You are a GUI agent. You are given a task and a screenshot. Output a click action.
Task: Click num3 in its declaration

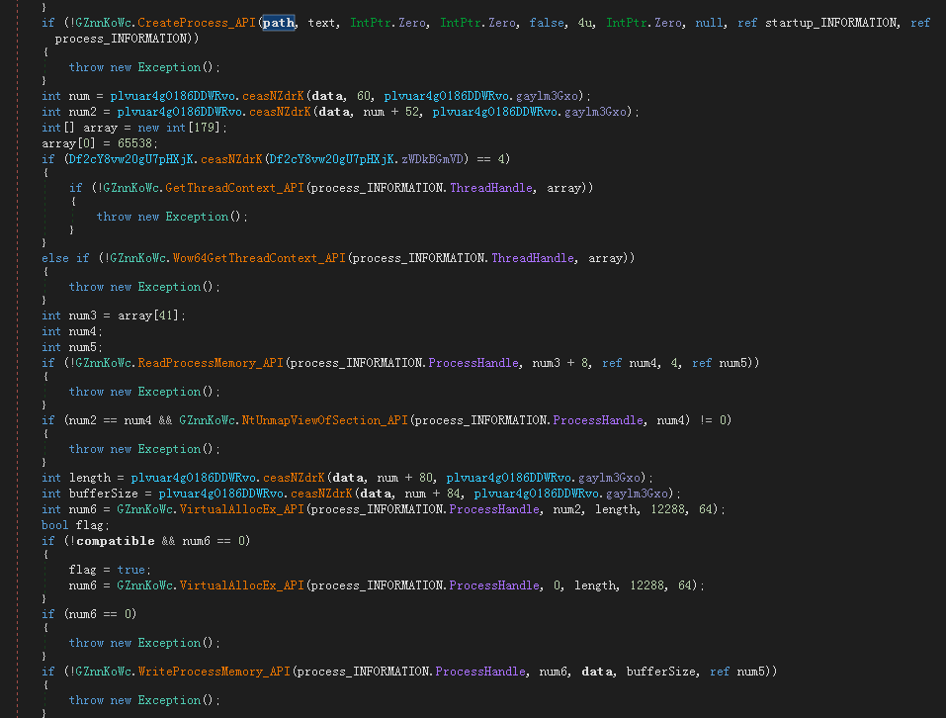coord(83,314)
